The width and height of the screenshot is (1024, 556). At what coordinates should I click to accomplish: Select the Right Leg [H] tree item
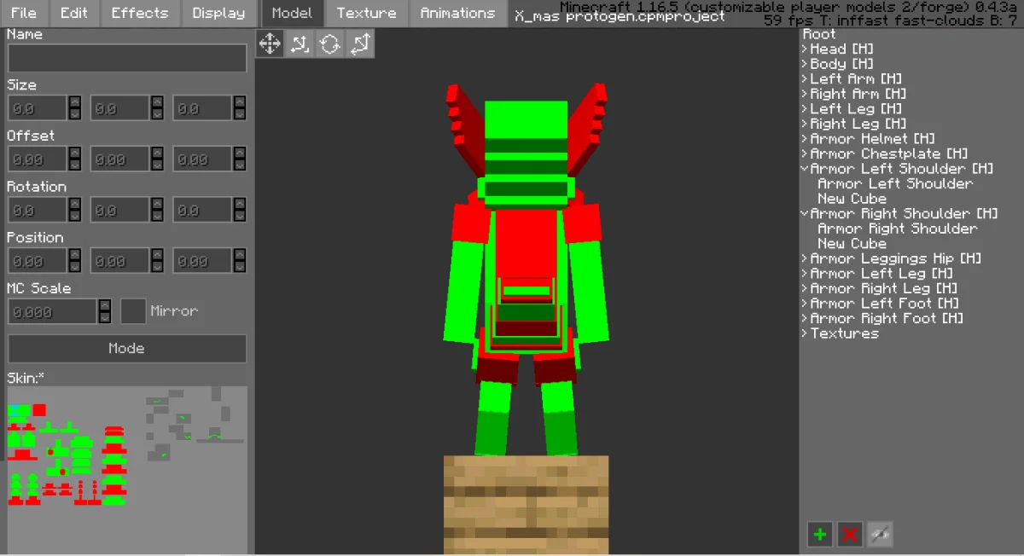tap(858, 124)
